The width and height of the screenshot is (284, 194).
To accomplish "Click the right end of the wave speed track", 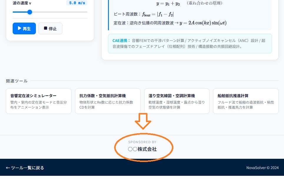I will [87, 12].
